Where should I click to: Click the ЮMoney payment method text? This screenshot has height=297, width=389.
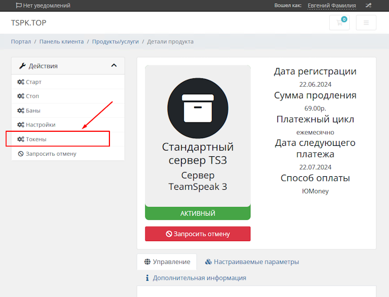tap(315, 191)
